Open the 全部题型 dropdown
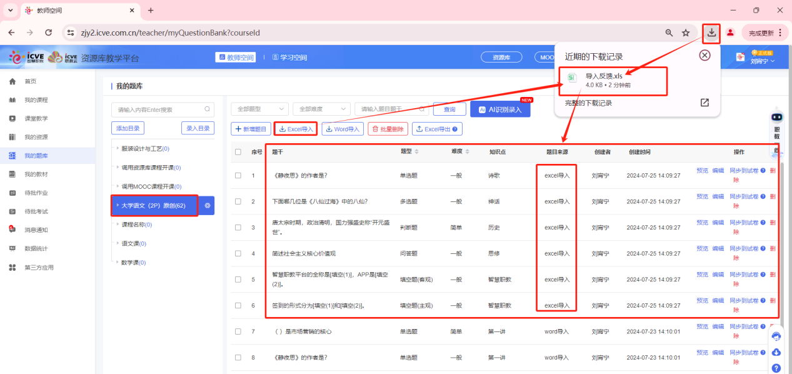Viewport: 792px width, 374px height. click(259, 108)
